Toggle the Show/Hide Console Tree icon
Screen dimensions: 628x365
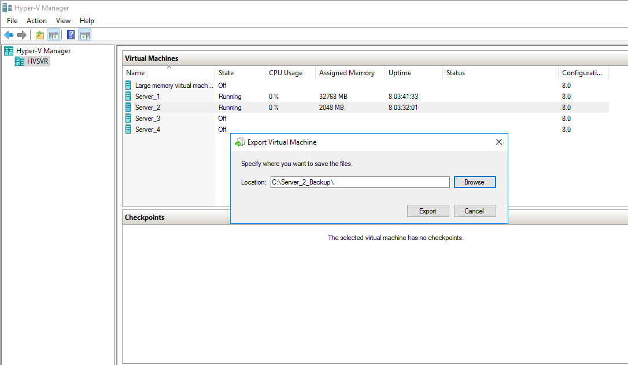[x=53, y=35]
